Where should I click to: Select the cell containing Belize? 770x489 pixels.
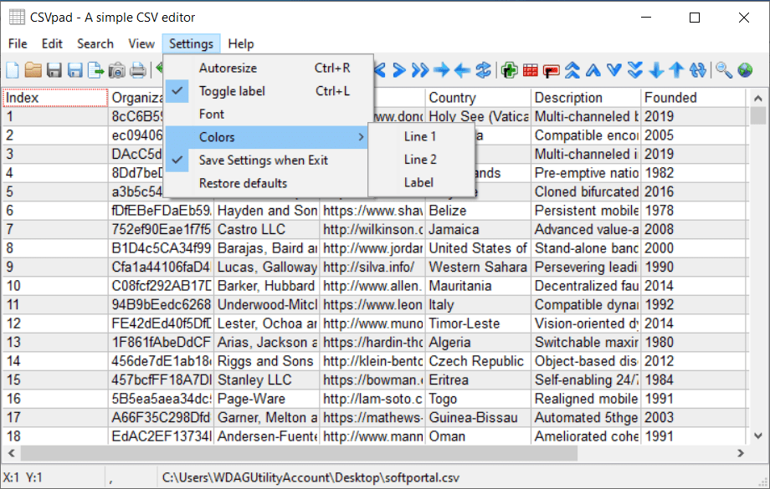[478, 211]
